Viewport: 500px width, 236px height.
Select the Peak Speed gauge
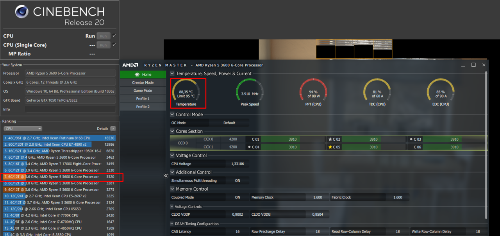pos(250,92)
